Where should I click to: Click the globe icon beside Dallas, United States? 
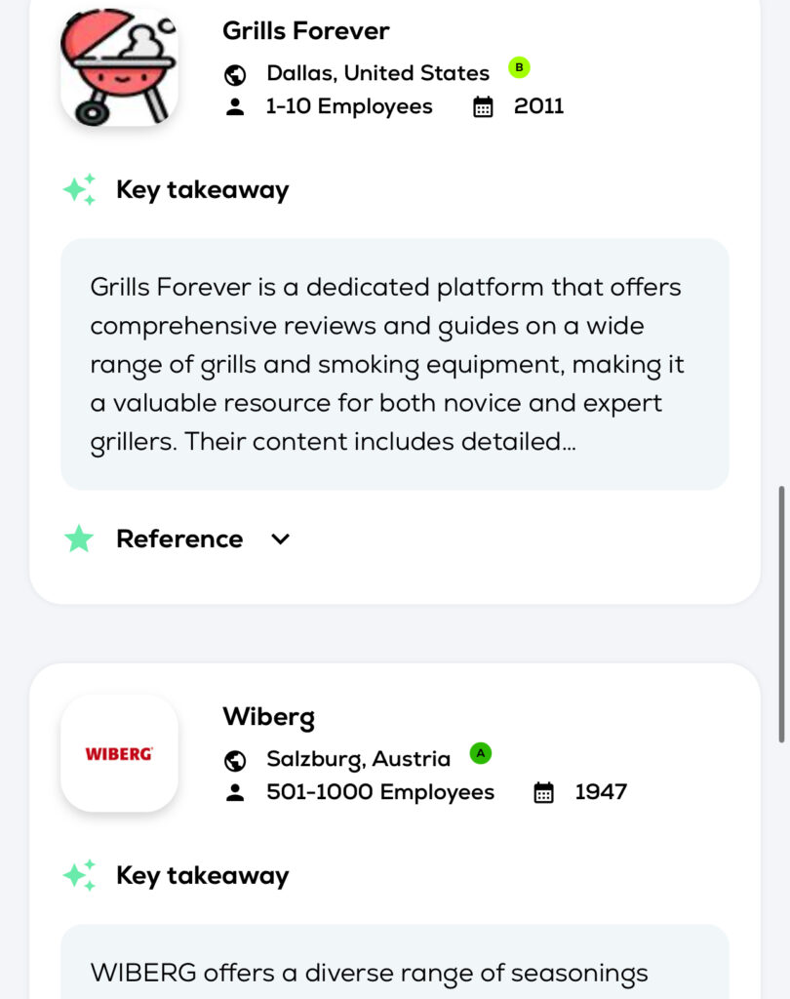(x=235, y=74)
